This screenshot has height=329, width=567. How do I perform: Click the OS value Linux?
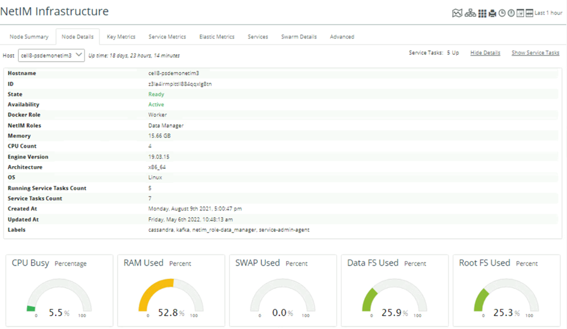[x=155, y=178]
